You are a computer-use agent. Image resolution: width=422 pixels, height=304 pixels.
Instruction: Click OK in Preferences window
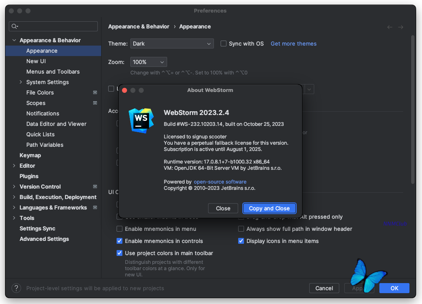point(394,288)
